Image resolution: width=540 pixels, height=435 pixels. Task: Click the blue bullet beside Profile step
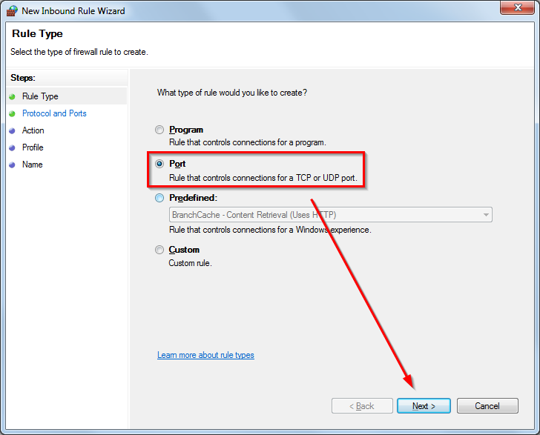point(12,147)
